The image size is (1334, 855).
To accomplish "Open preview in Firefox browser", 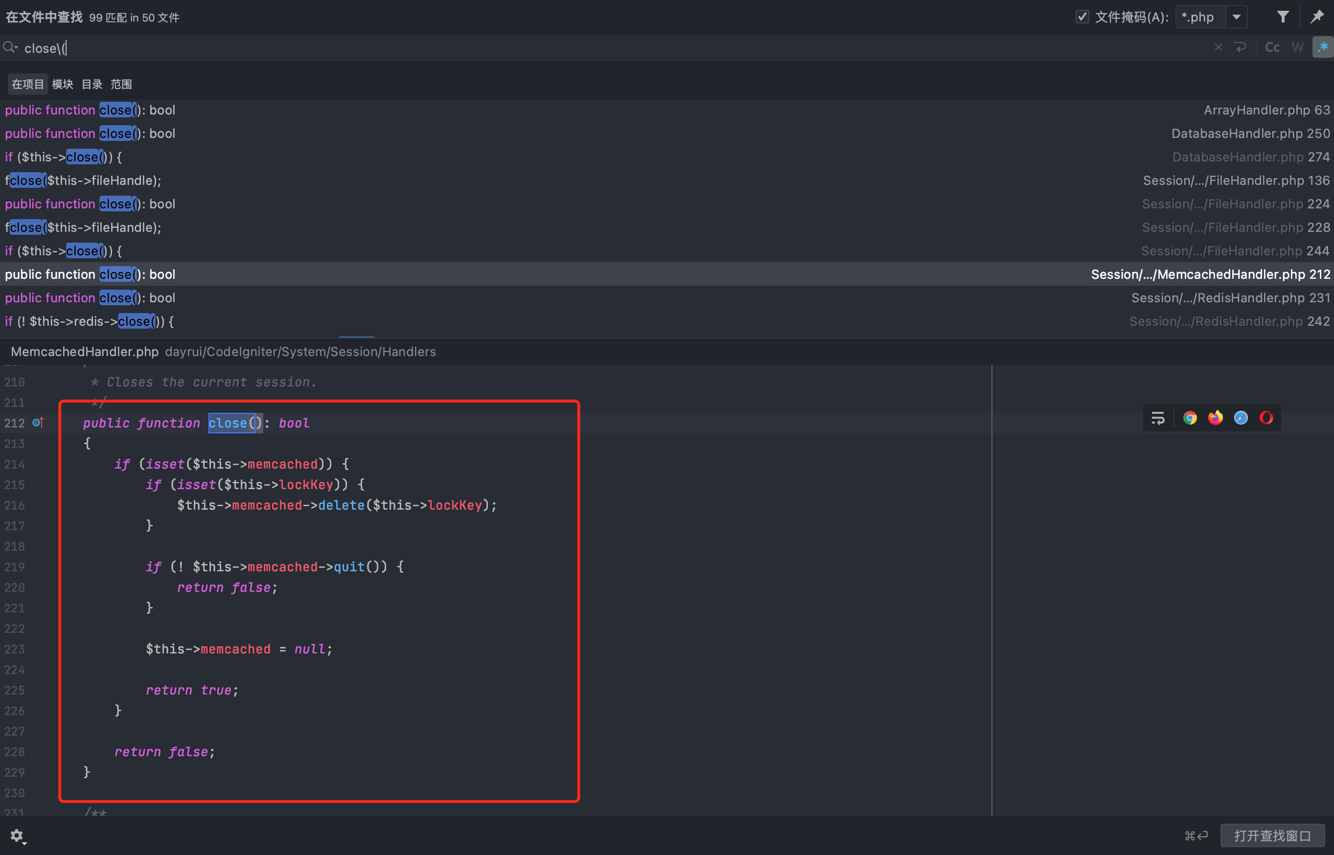I will (x=1215, y=418).
